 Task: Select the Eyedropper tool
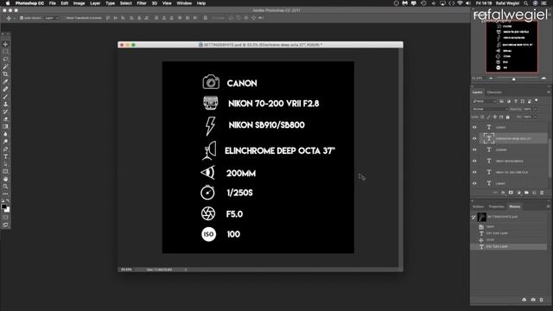[5, 81]
